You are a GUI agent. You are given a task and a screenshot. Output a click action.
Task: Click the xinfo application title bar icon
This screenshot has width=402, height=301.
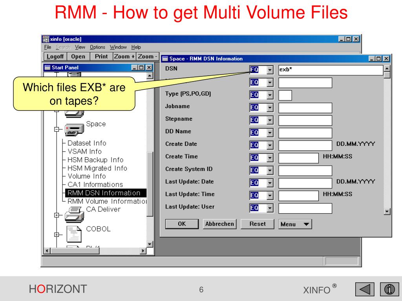pos(46,39)
